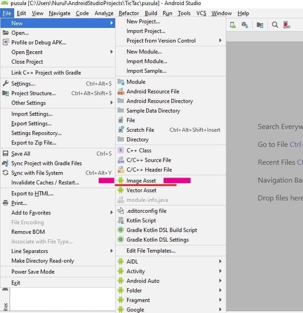Expand the Open Recent submenu arrow
The image size is (303, 313).
[112, 52]
